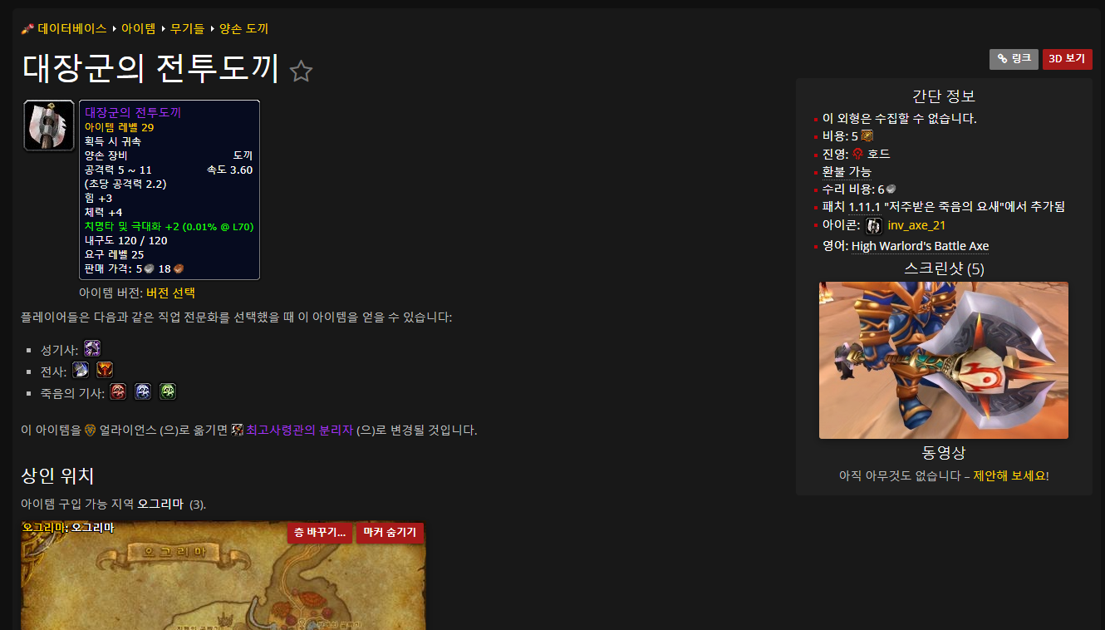This screenshot has width=1105, height=630.
Task: Expand arrow between 무기들 and 양손 도끼
Action: [x=212, y=29]
